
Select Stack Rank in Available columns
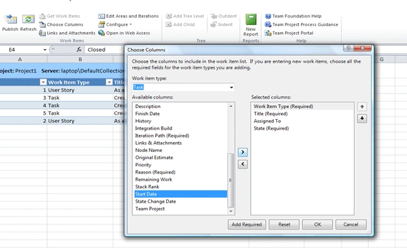coord(181,186)
